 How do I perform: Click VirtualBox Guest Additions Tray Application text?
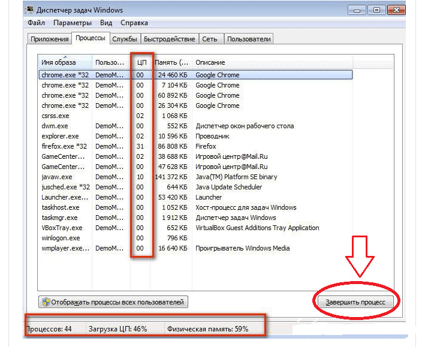coord(257,228)
